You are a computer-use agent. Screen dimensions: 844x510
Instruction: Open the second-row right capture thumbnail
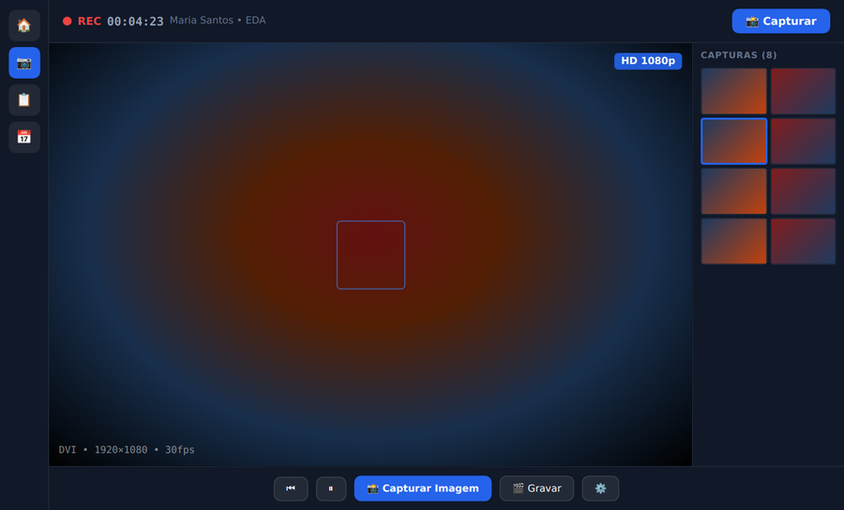tap(803, 142)
